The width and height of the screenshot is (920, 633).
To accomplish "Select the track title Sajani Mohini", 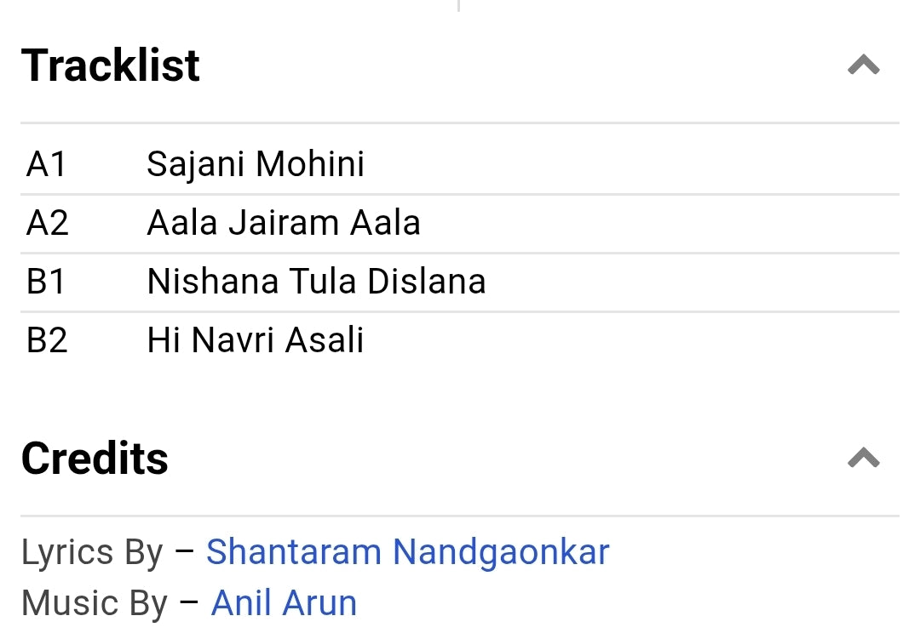I will [256, 164].
